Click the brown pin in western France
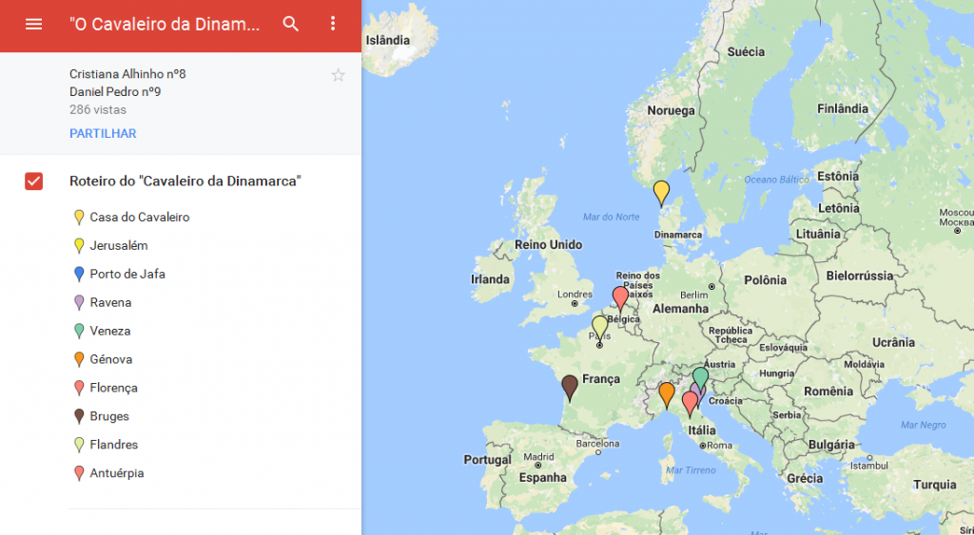974x535 pixels. pyautogui.click(x=570, y=386)
